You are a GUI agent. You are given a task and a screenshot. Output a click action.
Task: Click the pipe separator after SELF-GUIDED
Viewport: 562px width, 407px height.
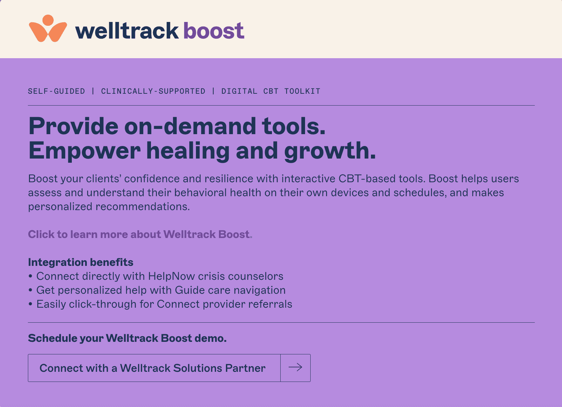point(93,91)
